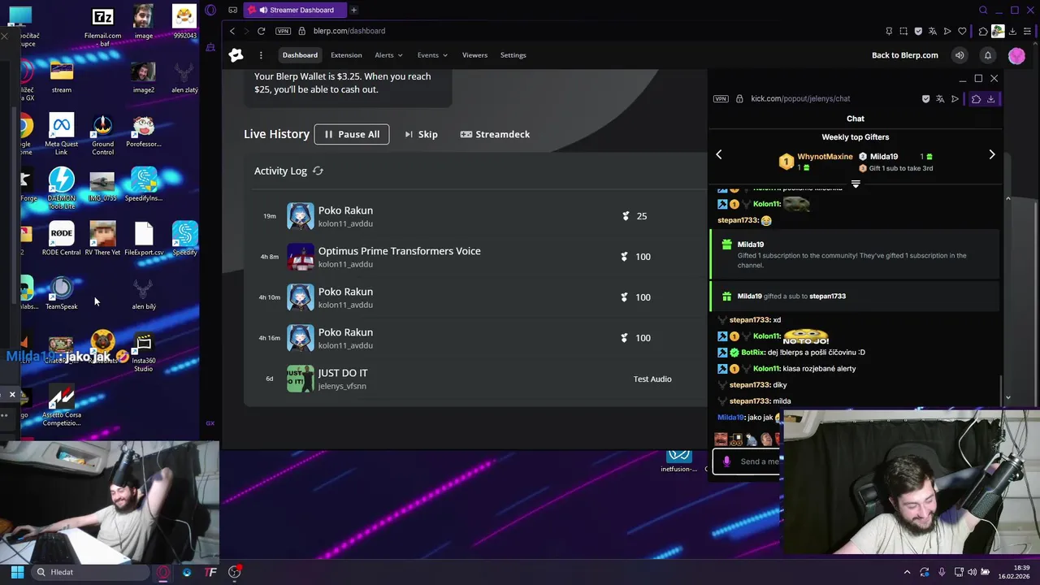Click the Windows search box Hledat
Screen dimensions: 1040x585
click(89, 572)
